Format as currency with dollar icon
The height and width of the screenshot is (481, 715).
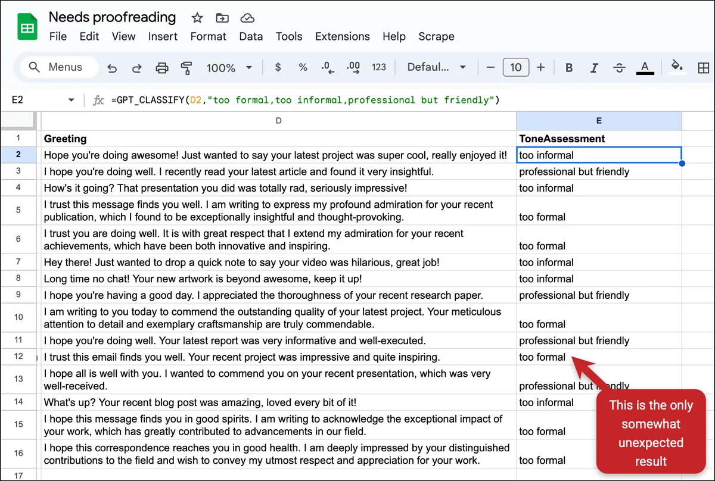278,67
